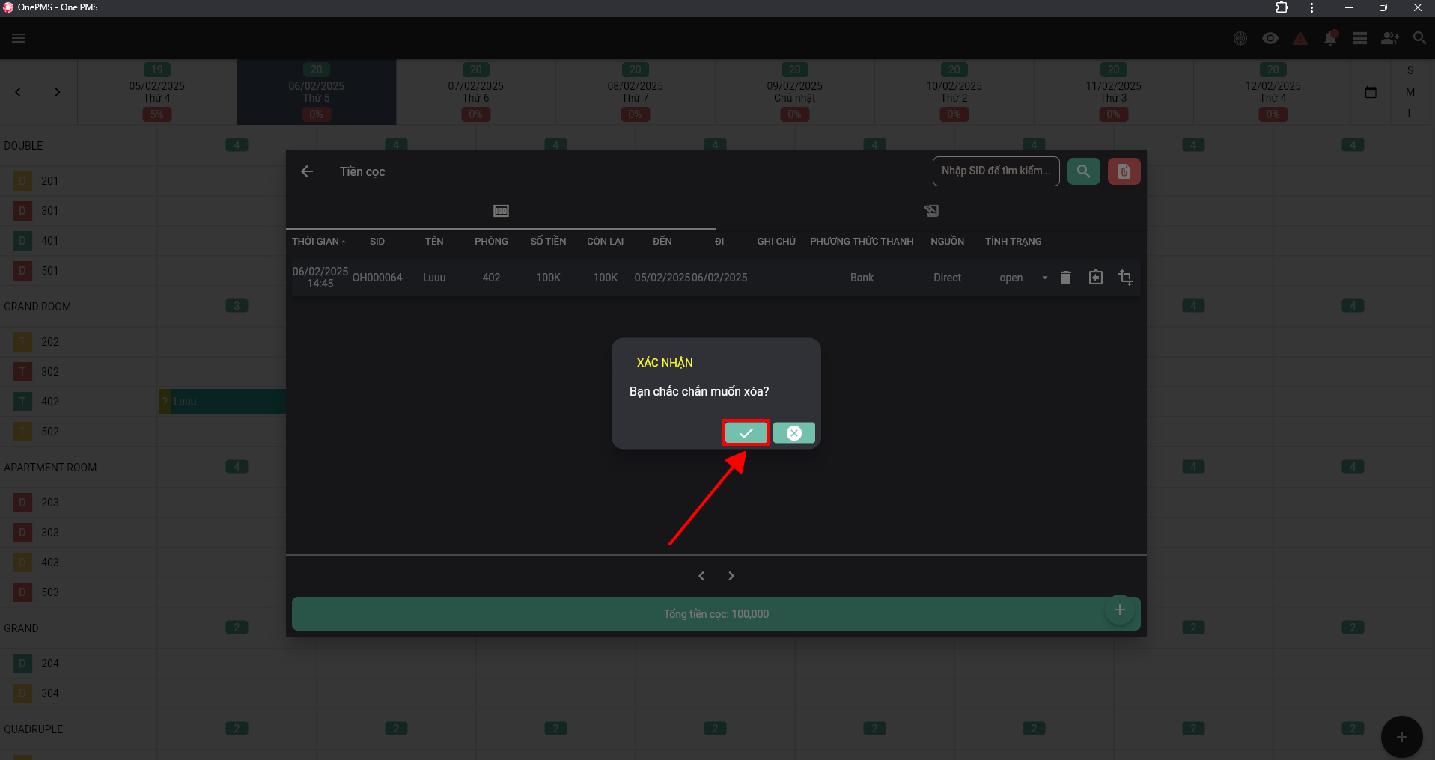
Task: Go back from the Tiền cọc dialog
Action: (x=307, y=171)
